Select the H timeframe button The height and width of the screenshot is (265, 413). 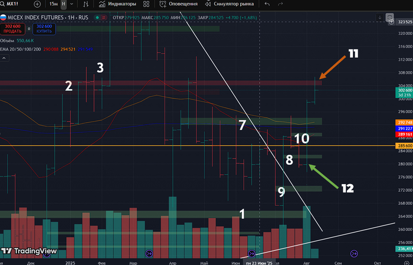click(x=64, y=4)
